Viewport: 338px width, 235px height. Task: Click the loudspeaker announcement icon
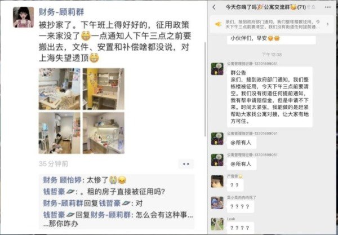click(x=219, y=24)
